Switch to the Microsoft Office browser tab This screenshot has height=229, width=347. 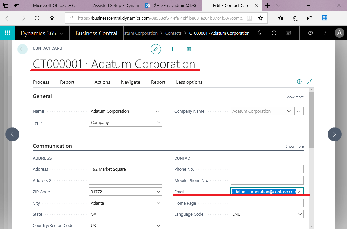click(x=52, y=6)
